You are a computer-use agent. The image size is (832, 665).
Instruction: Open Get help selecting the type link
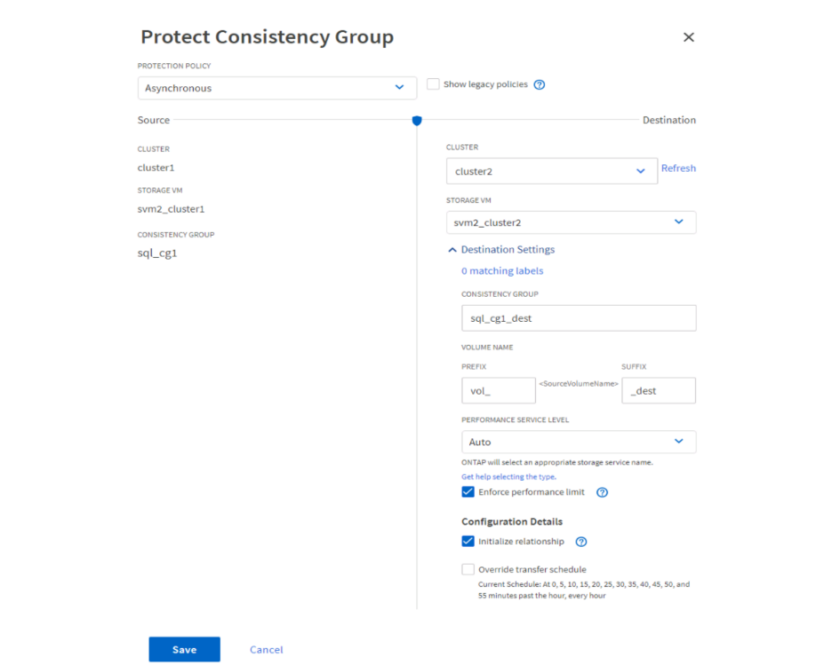coord(508,477)
